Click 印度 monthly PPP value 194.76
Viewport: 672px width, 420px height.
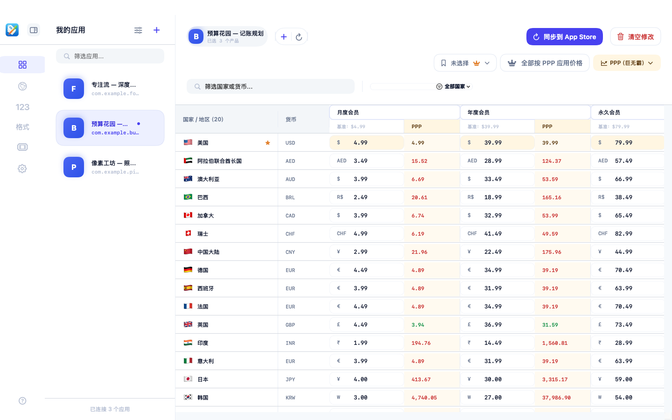421,343
